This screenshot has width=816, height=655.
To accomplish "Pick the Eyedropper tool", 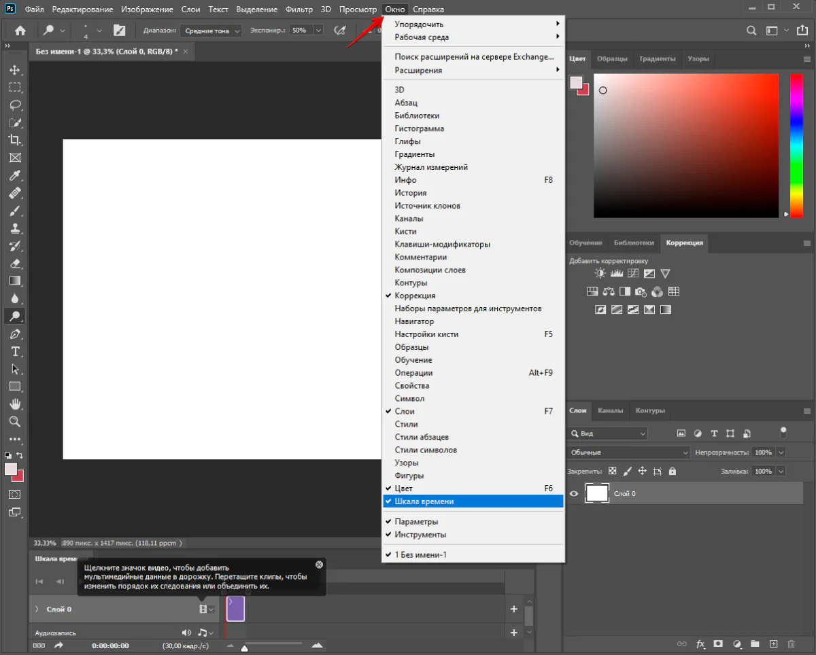I will point(14,175).
